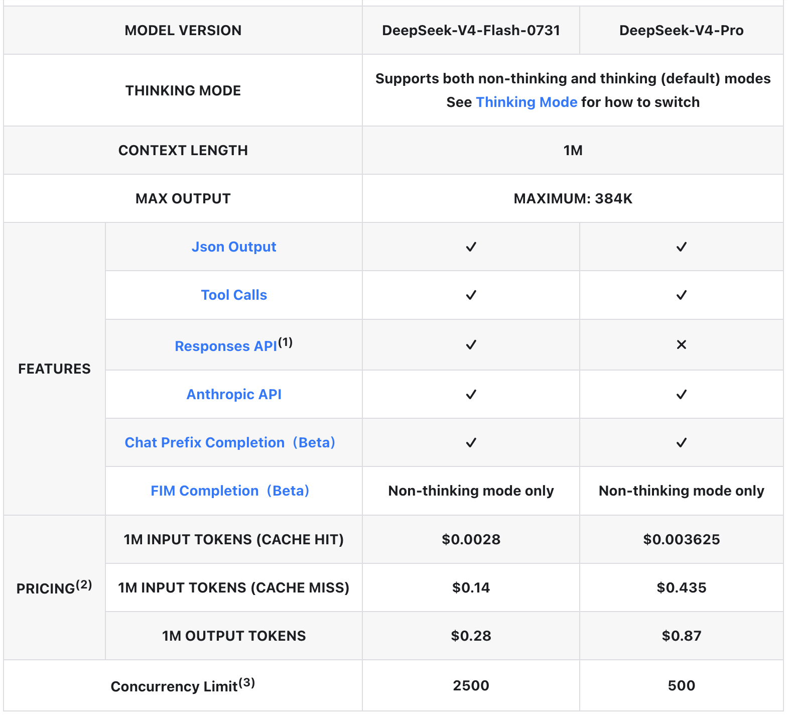Click Responses API checkmark for V4-Flash
Viewport: 788px width, 717px height.
tap(471, 345)
